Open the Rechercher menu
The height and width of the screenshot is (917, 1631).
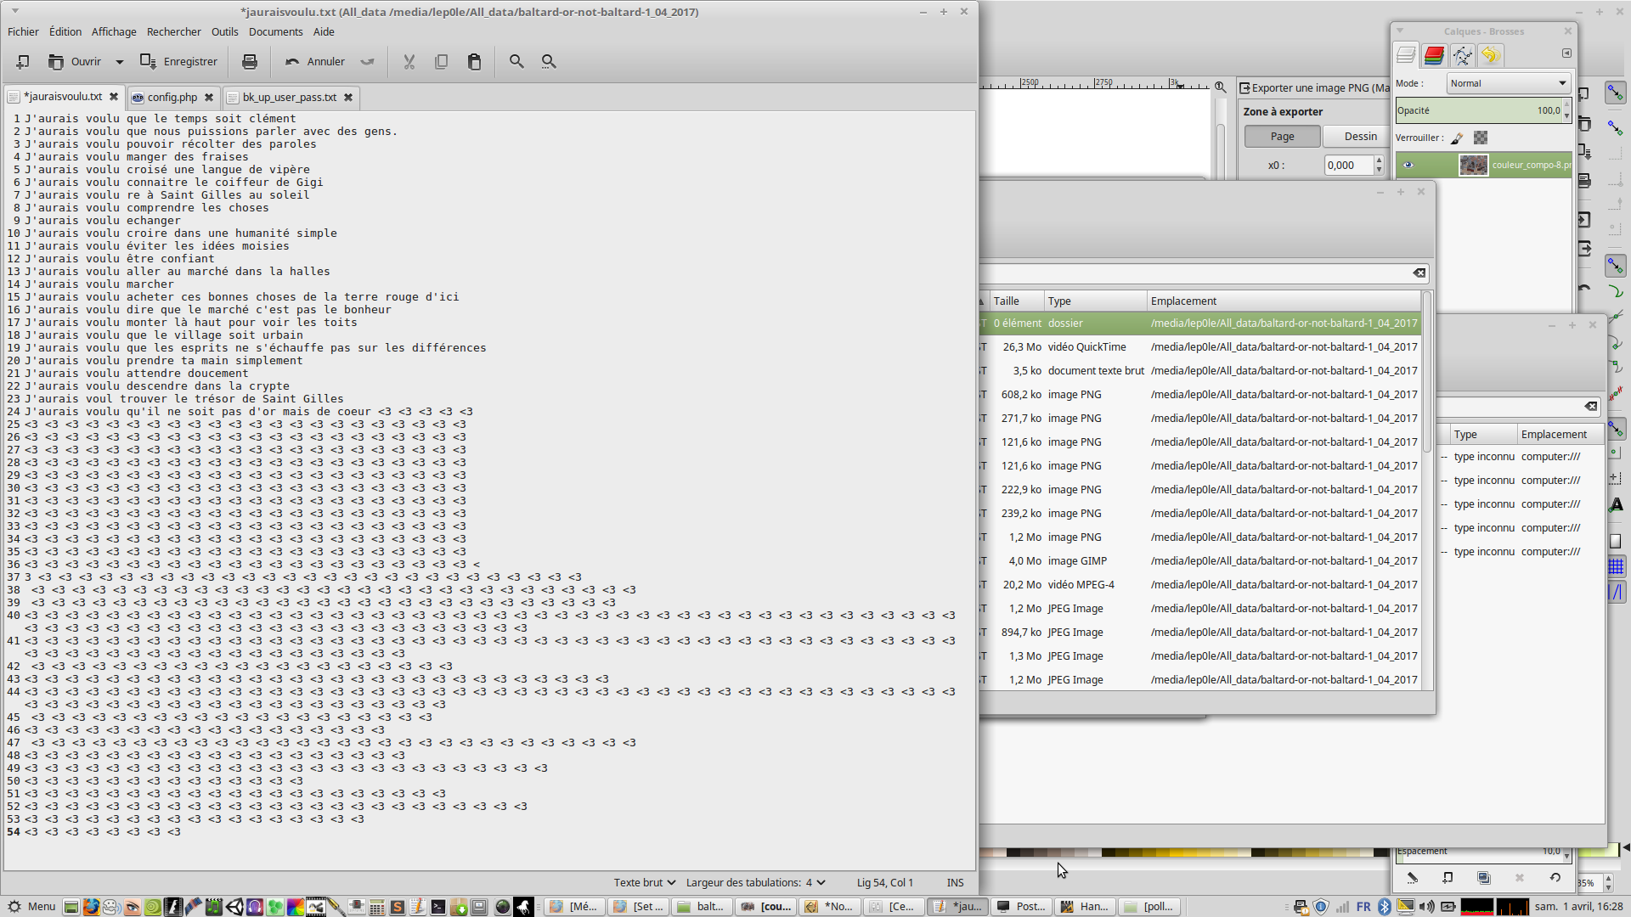point(173,31)
